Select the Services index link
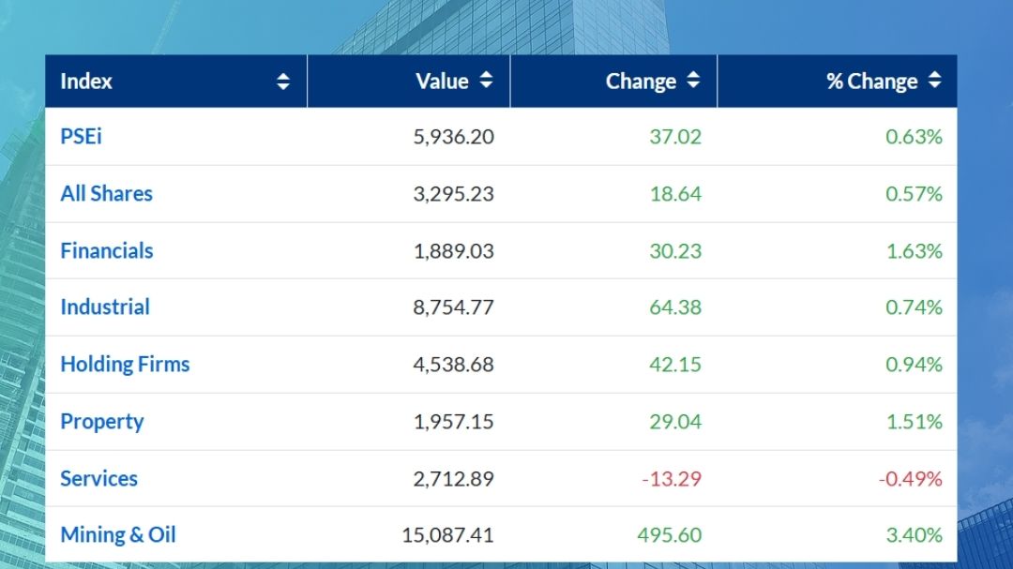The height and width of the screenshot is (569, 1013). (98, 479)
